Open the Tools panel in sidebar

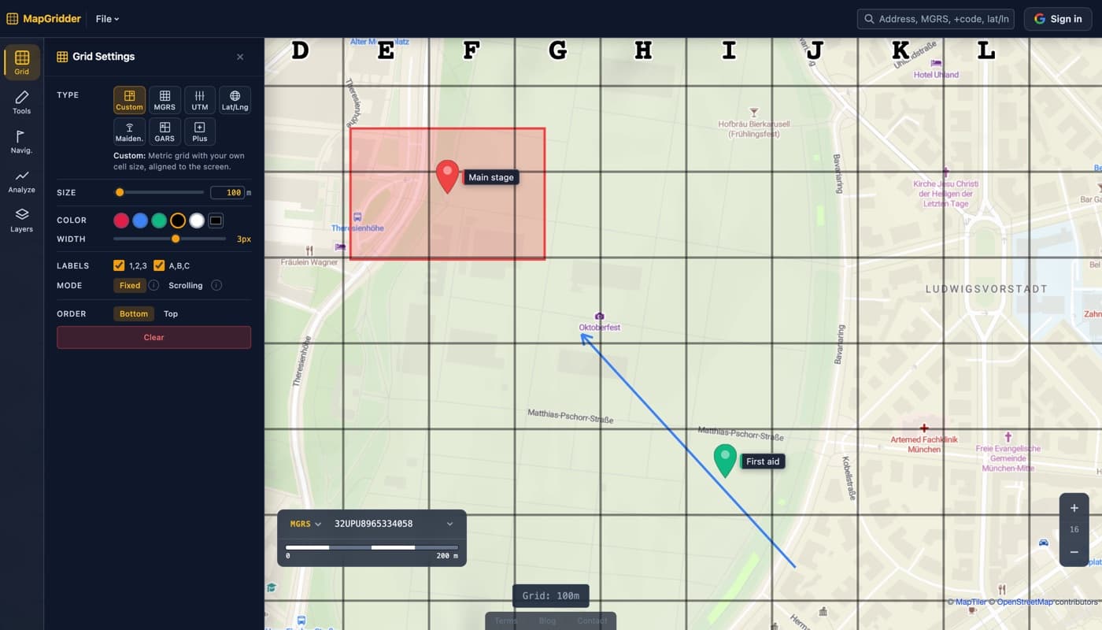tap(21, 102)
